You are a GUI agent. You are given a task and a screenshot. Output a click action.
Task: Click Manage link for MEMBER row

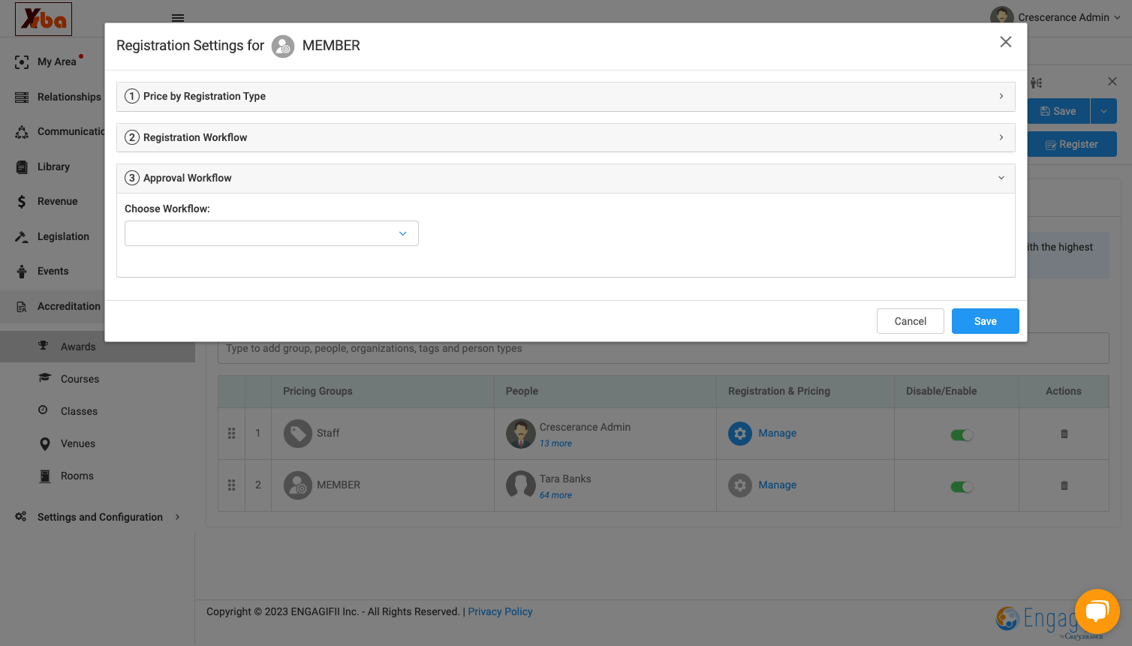click(777, 485)
